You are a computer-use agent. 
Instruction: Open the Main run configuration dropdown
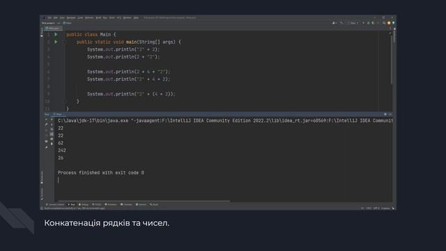point(353,23)
